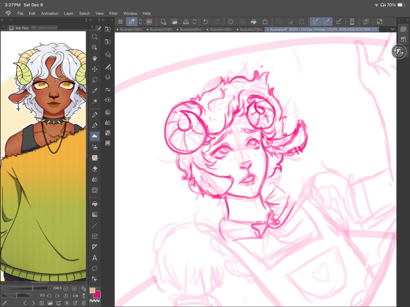Open the Filter menu
This screenshot has width=410, height=307.
point(113,13)
